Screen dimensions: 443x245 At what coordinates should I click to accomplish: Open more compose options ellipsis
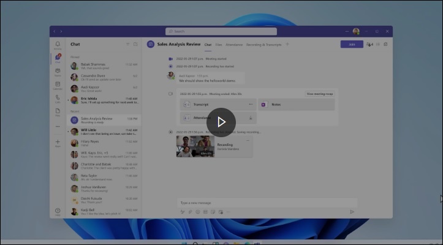click(229, 212)
